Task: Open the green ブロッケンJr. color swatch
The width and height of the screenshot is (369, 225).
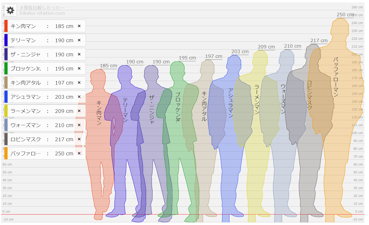Action: pos(6,69)
